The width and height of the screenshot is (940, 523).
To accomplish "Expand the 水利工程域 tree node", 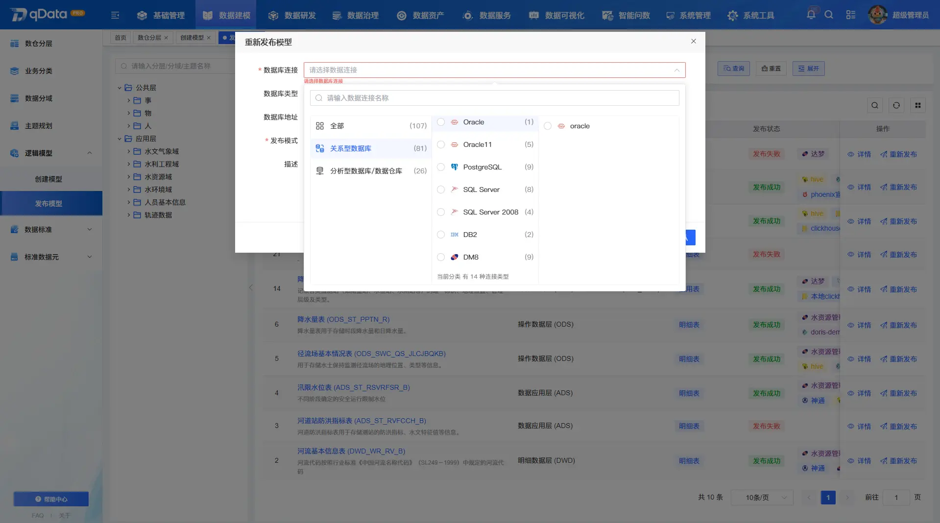I will (x=129, y=165).
